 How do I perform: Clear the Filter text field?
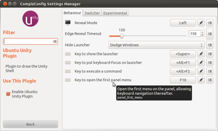pos(55,42)
